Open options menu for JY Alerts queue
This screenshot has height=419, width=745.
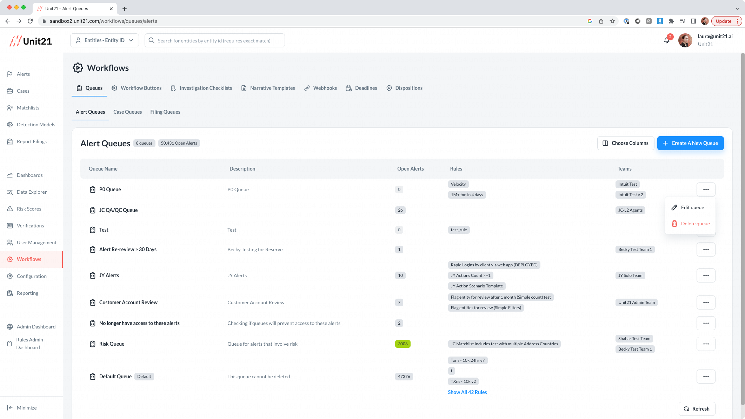(706, 275)
